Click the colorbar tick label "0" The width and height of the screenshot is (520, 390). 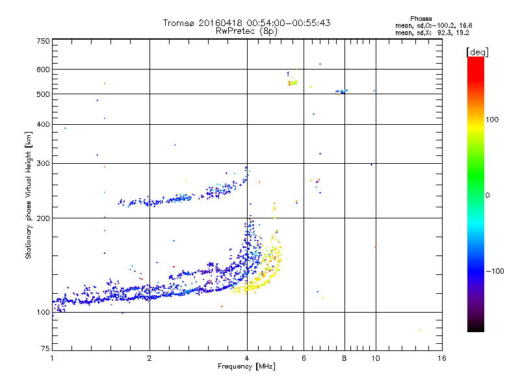tap(487, 196)
